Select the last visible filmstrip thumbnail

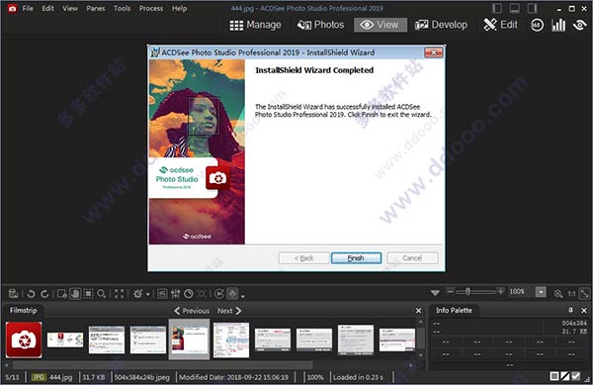tap(396, 339)
